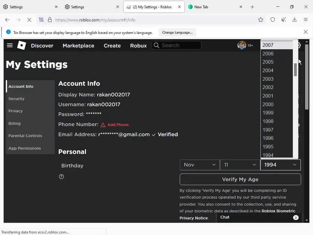Click the info icon in notification bar
The image size is (313, 235).
[x=8, y=32]
